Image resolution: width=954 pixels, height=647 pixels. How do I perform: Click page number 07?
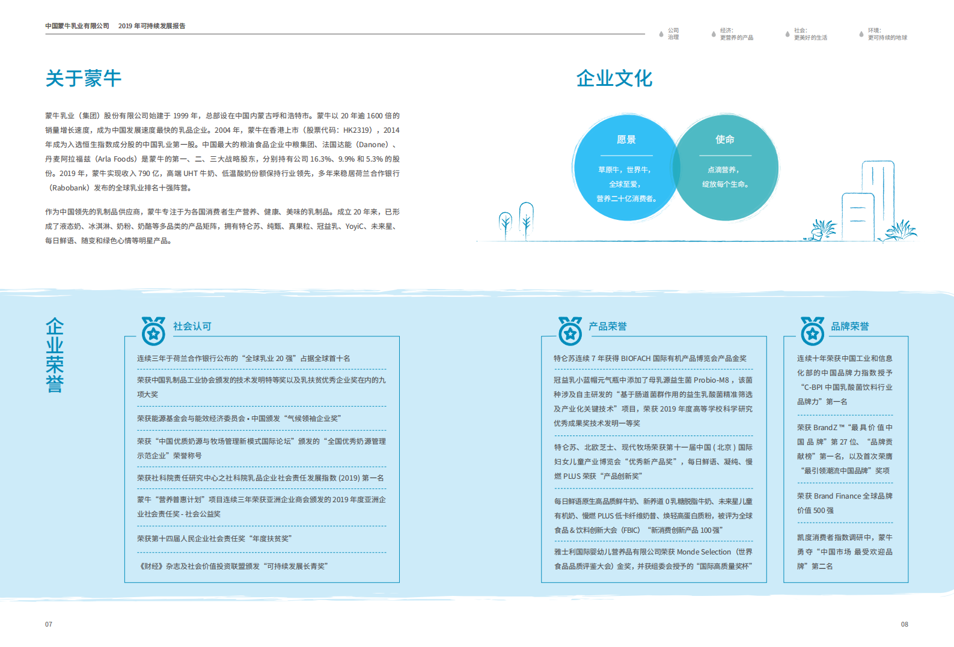click(49, 624)
